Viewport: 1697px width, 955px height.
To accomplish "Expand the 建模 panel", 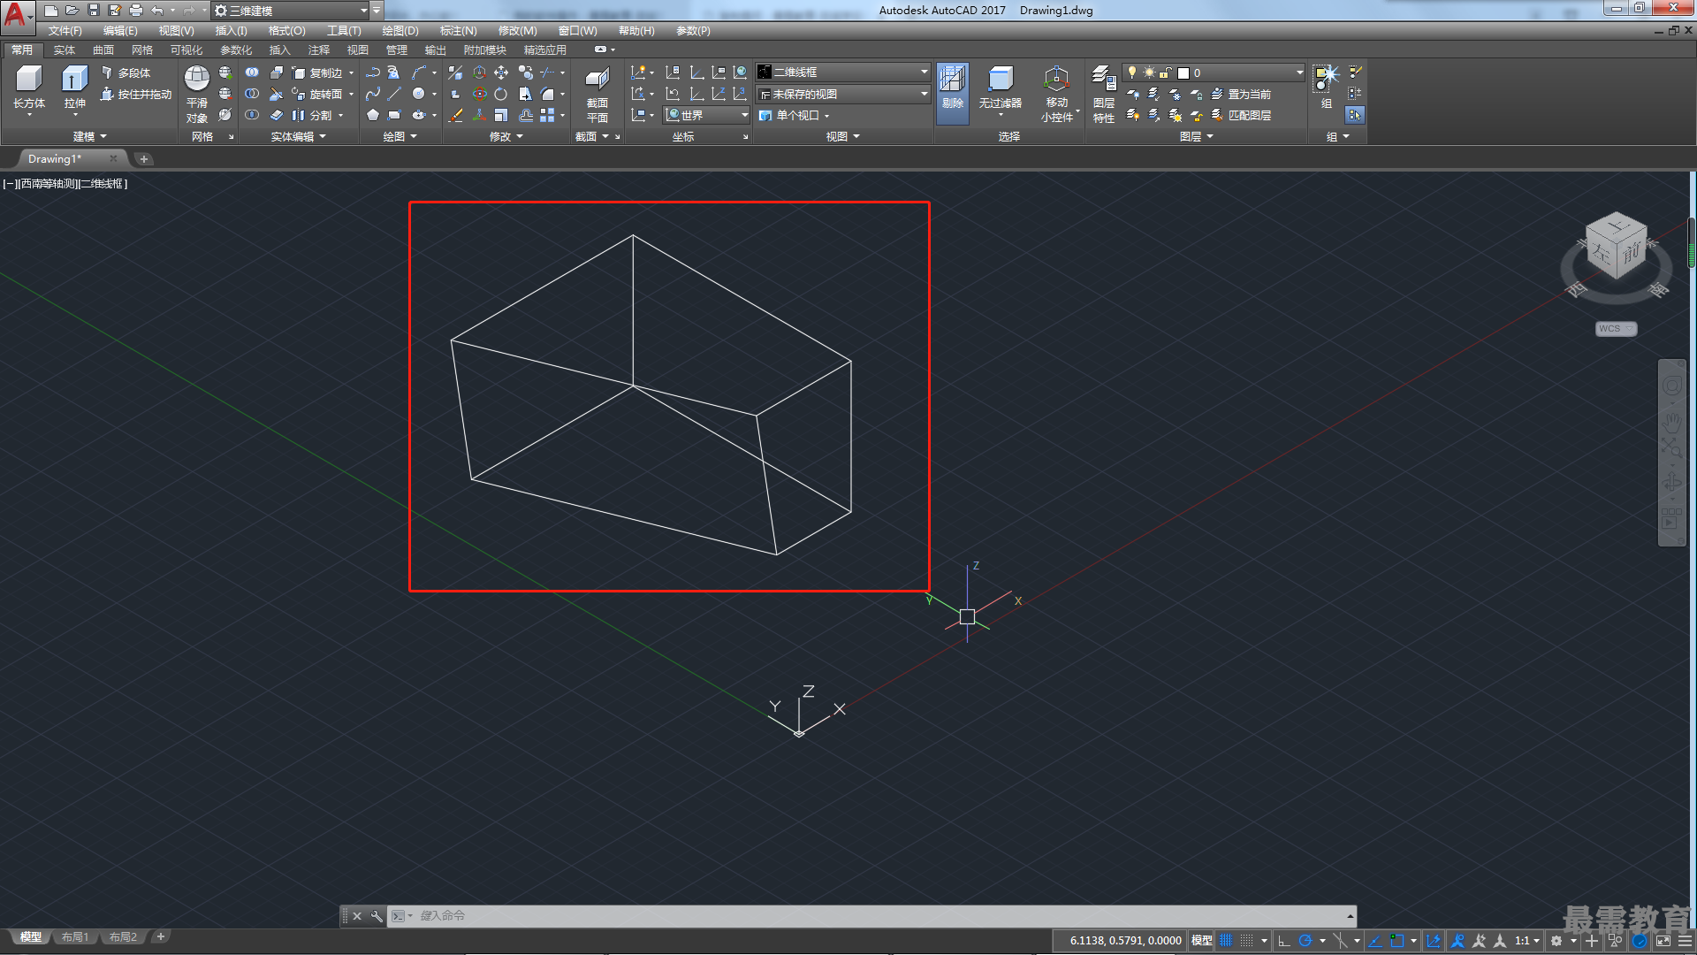I will pos(89,136).
